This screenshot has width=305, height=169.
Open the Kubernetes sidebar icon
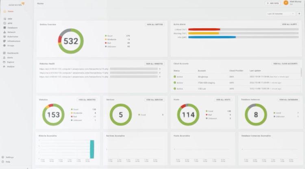[4, 36]
